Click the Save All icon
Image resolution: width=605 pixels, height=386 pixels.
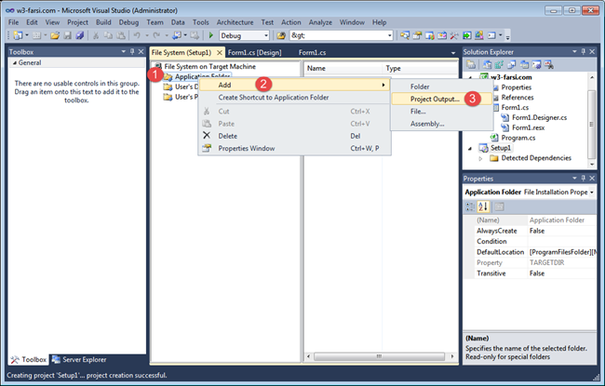(80, 35)
